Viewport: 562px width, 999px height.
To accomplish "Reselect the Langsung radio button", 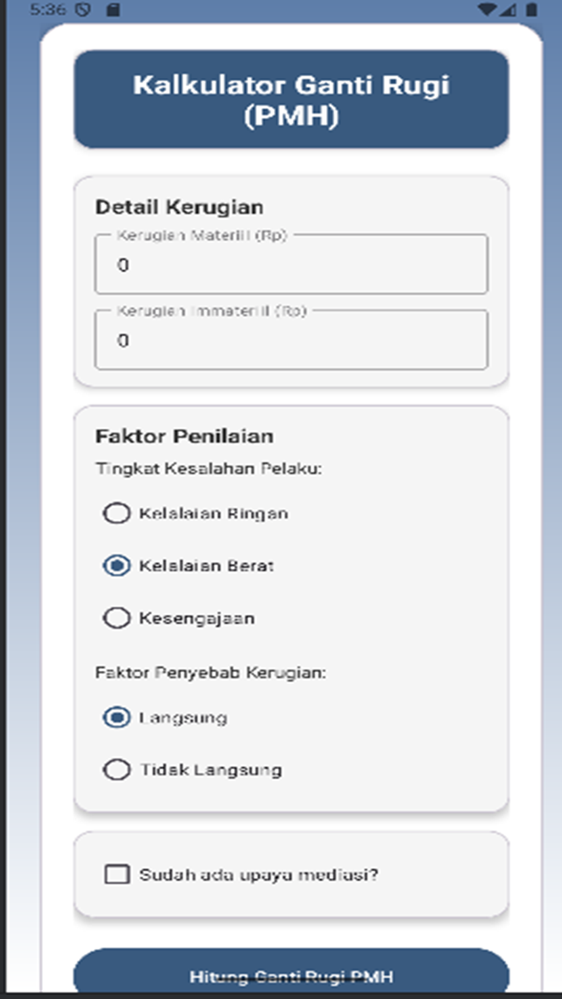I will (x=117, y=718).
